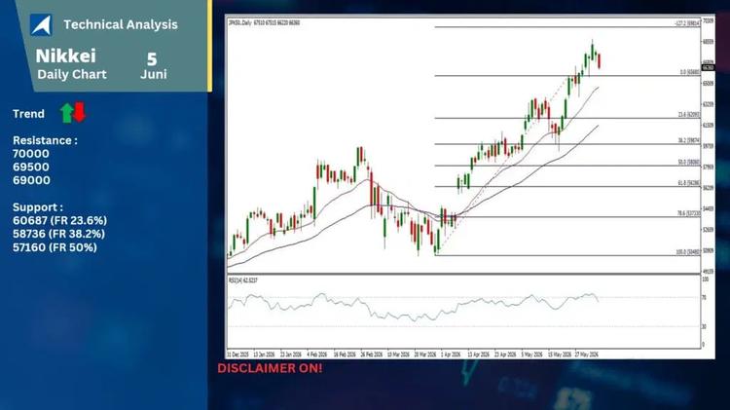Click the "Resistance :" heading

coord(45,140)
